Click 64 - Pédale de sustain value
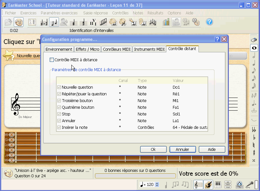 click(190, 128)
